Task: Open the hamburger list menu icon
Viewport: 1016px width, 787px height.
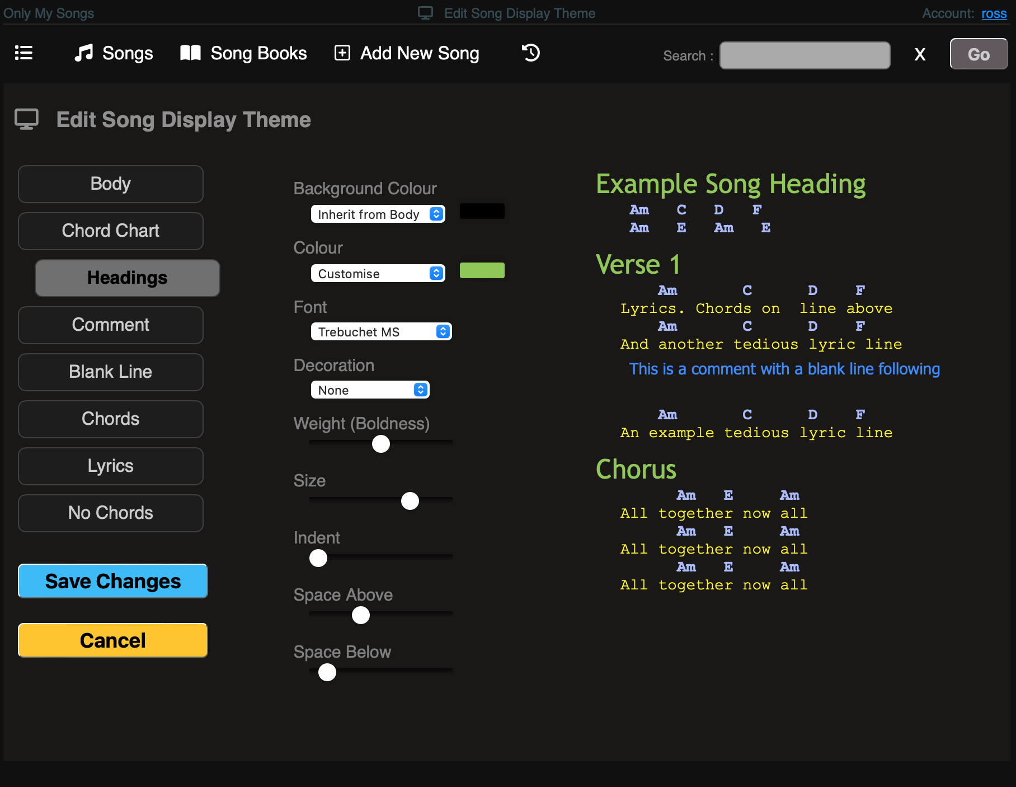Action: (x=23, y=53)
